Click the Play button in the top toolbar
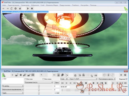The image size is (129, 96). click(28, 9)
